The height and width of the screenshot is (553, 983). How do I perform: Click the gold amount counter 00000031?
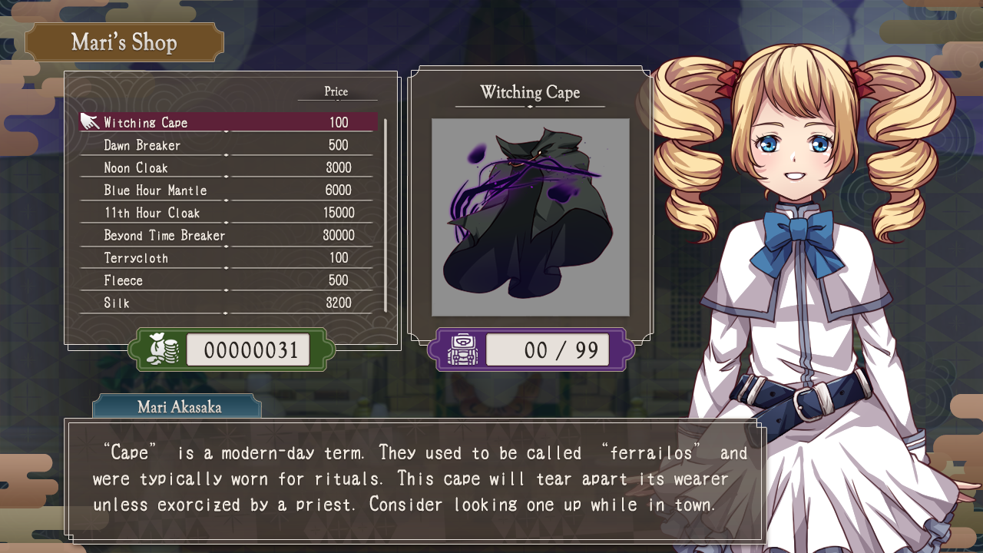coord(248,350)
